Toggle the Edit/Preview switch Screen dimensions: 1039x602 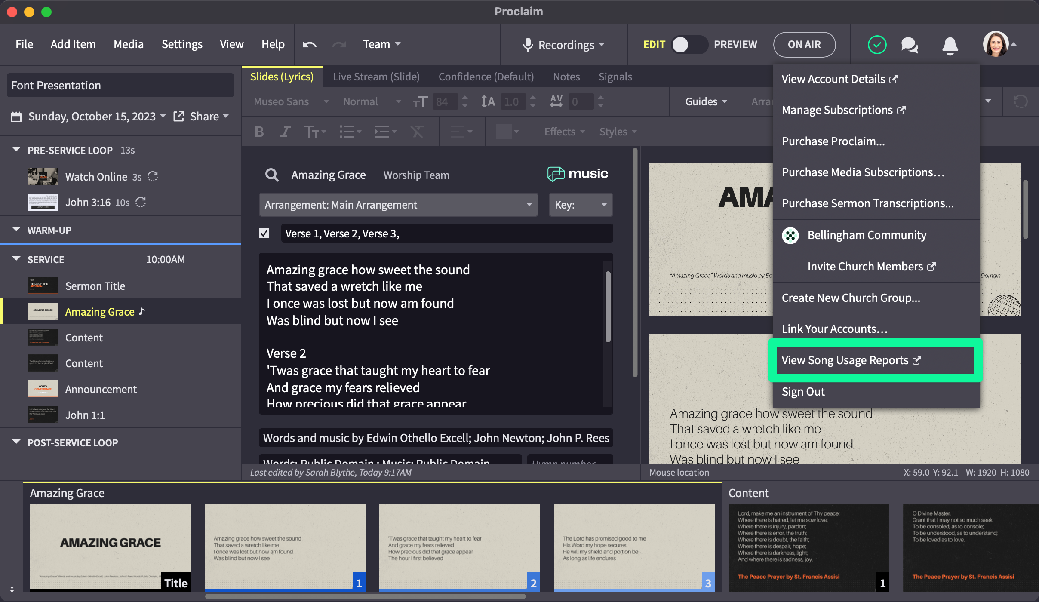[x=689, y=45]
